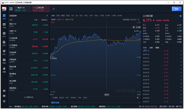Click the 登录 login button
Image resolution: width=184 pixels, height=109 pixels.
(x=177, y=9)
